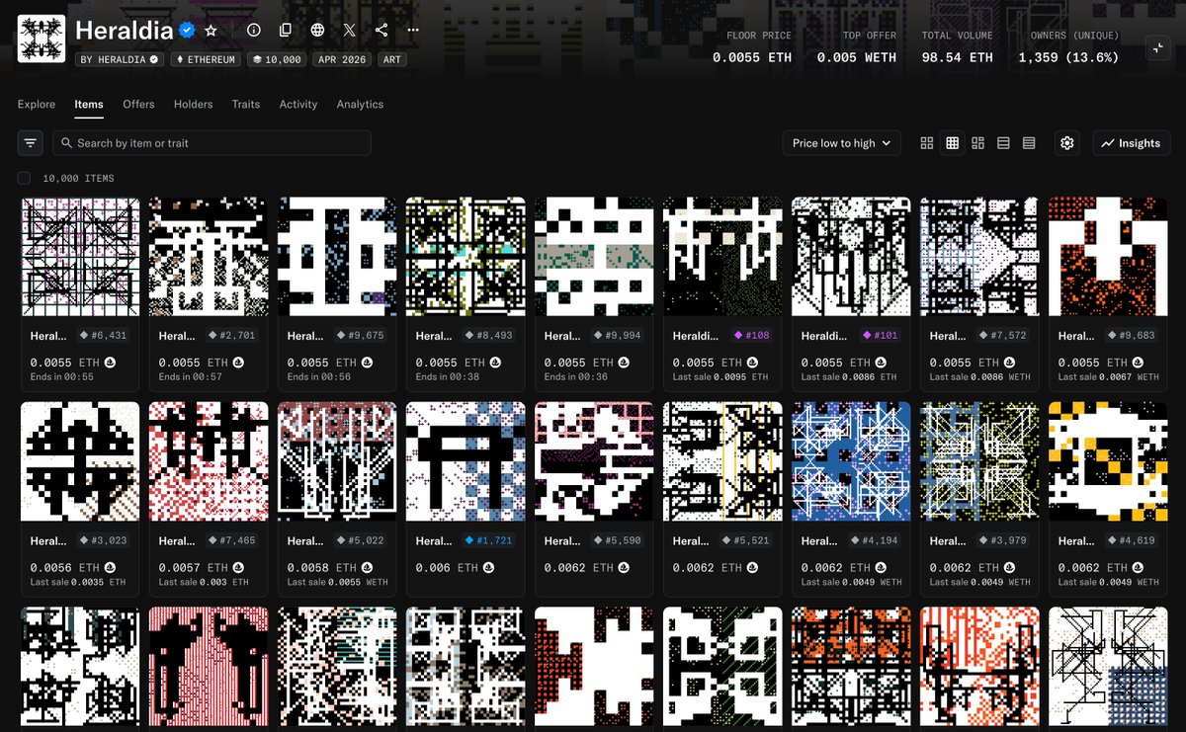Screen dimensions: 1186x732
Task: Click blue rarity badge #1,721
Action: (490, 541)
